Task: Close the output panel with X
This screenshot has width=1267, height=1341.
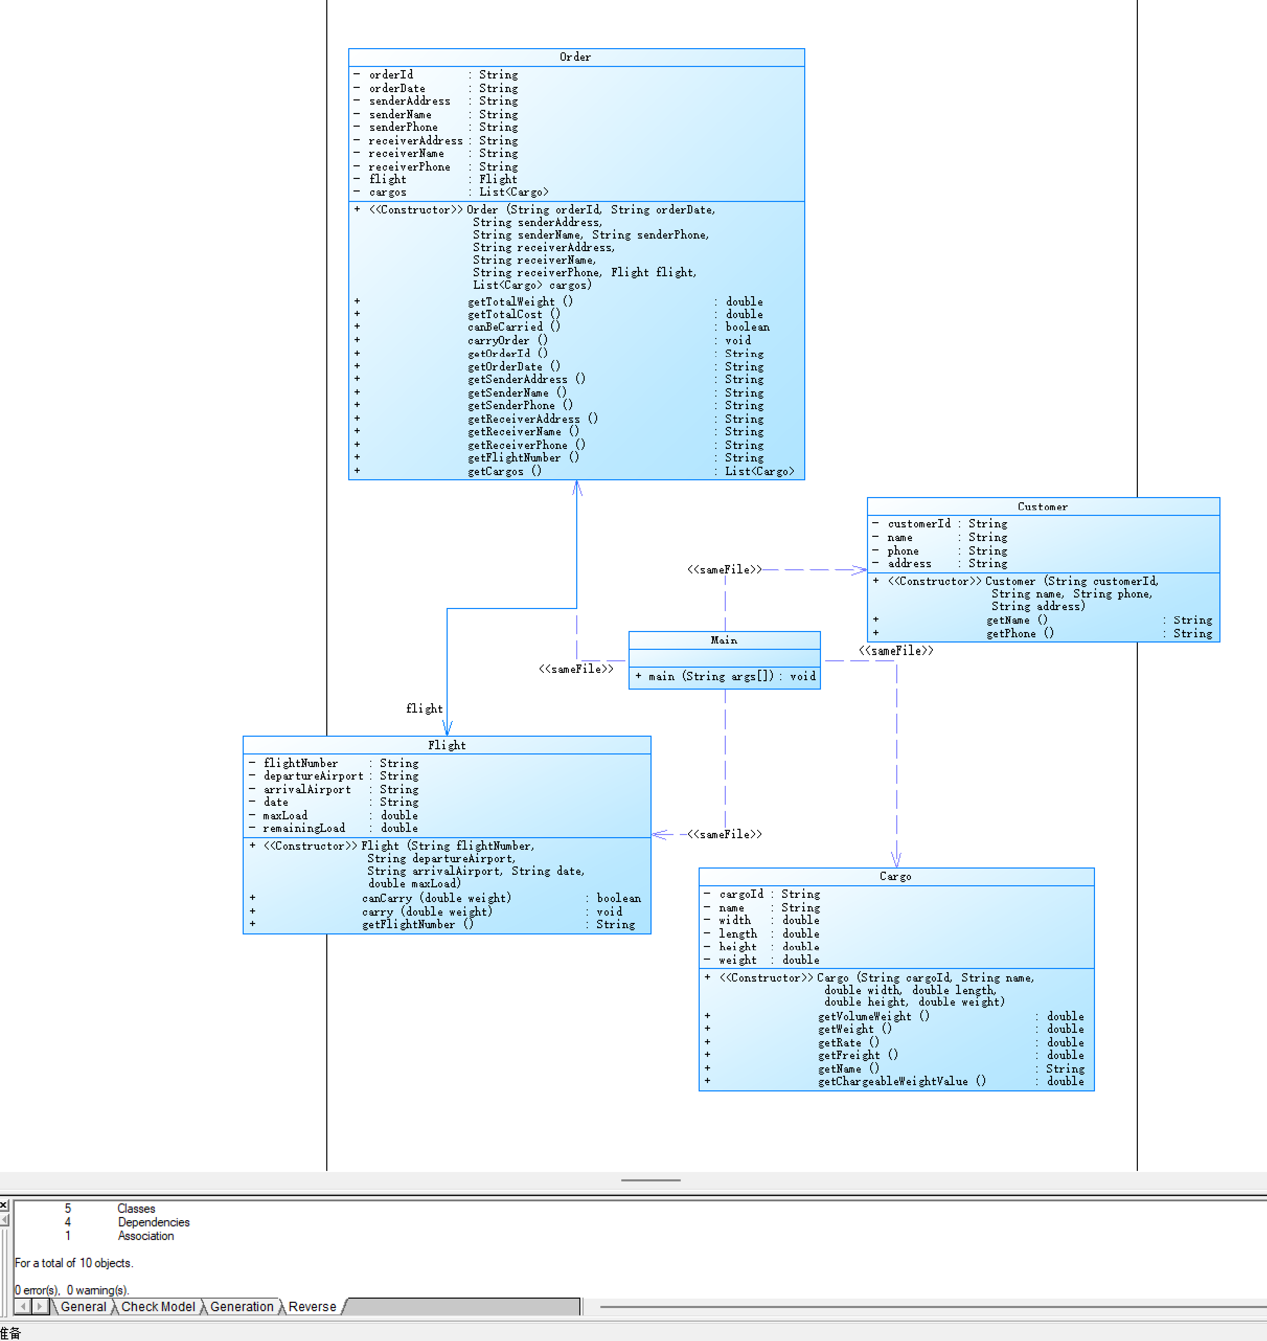Action: [4, 1205]
